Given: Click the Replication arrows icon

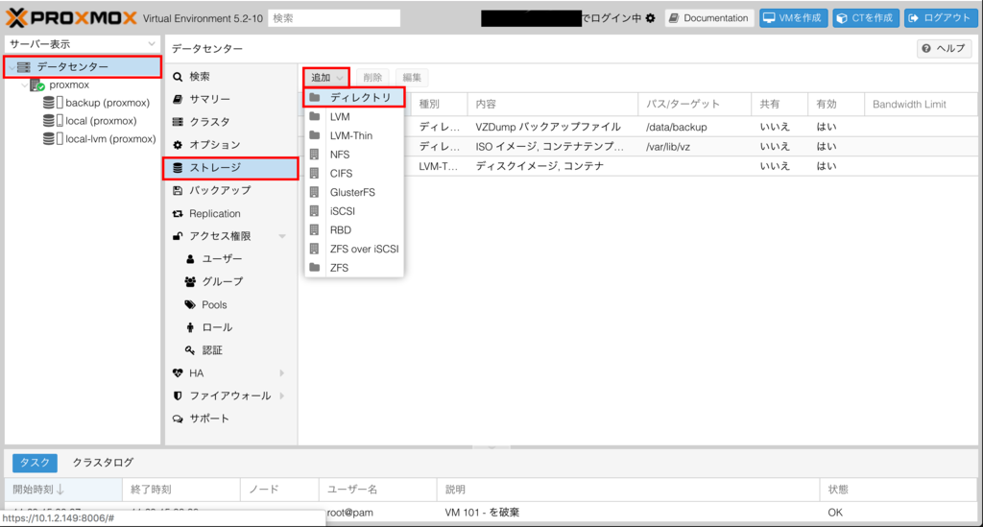Looking at the screenshot, I should coord(178,214).
